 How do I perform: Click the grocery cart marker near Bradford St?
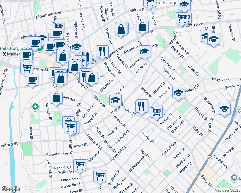[x=100, y=176]
